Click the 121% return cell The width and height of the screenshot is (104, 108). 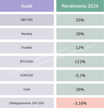(x=80, y=62)
